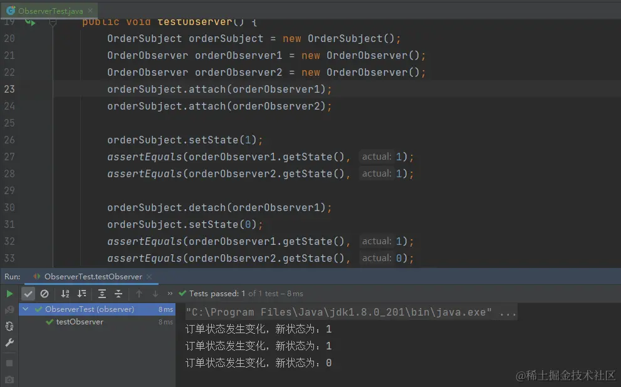Toggle the Show Ignored tests icon

44,294
